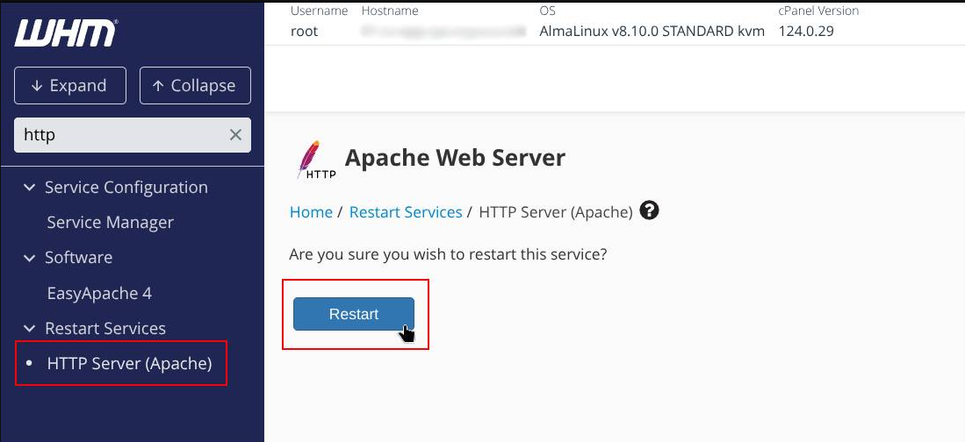Click the Software section label
Screen dimensions: 965x442
[x=78, y=258]
